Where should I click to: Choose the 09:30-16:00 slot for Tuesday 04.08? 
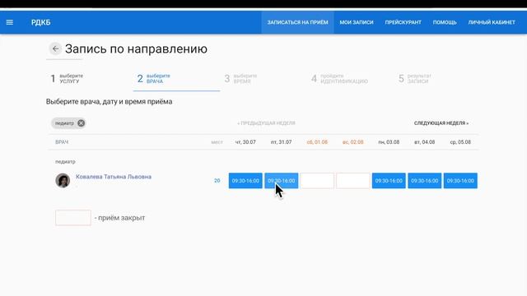click(x=425, y=181)
